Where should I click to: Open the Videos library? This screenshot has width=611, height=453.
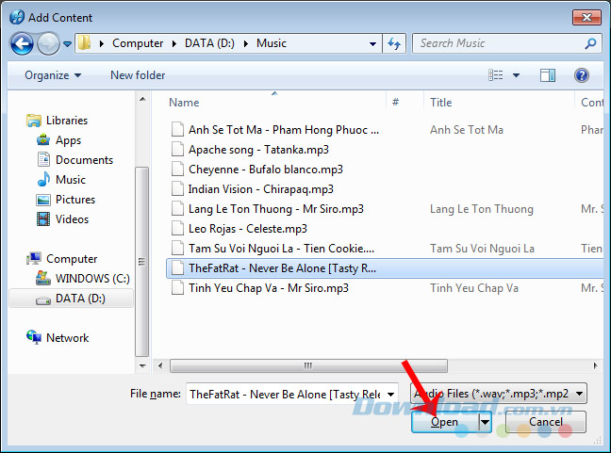tap(62, 219)
